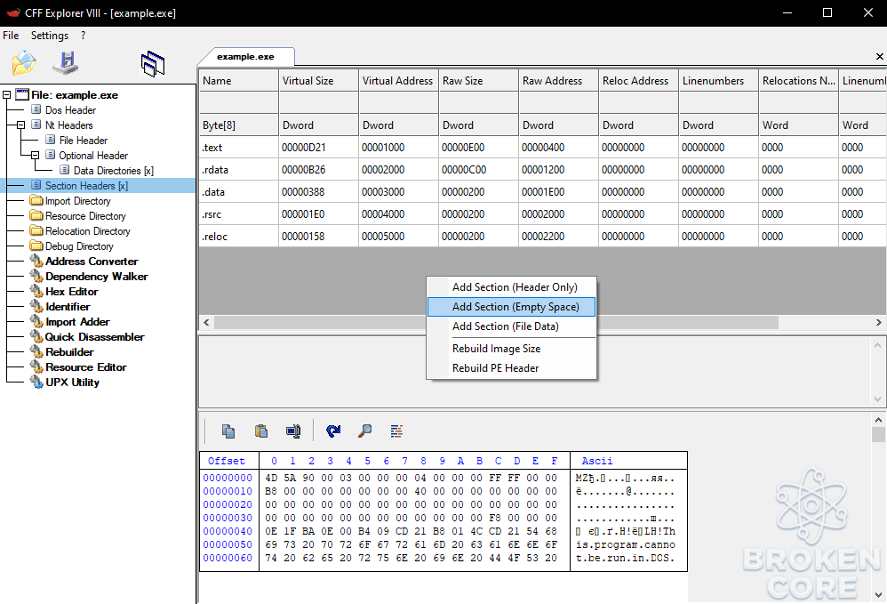Click the hex editor list options icon
The width and height of the screenshot is (887, 604).
click(x=396, y=431)
